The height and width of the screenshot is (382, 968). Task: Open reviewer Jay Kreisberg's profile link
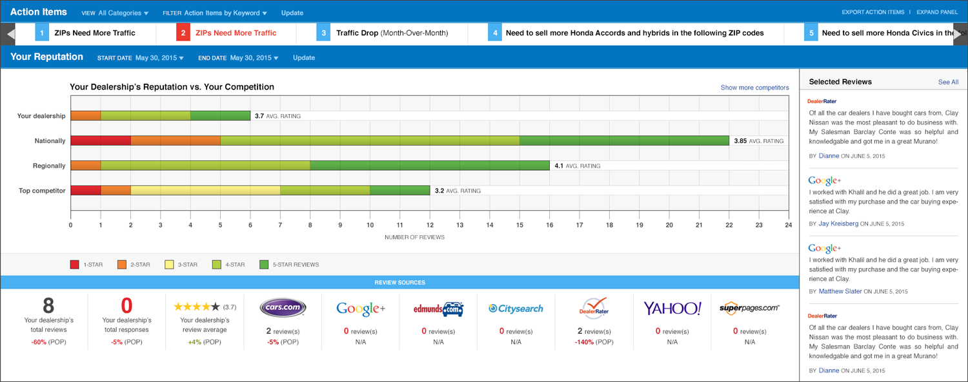[839, 224]
